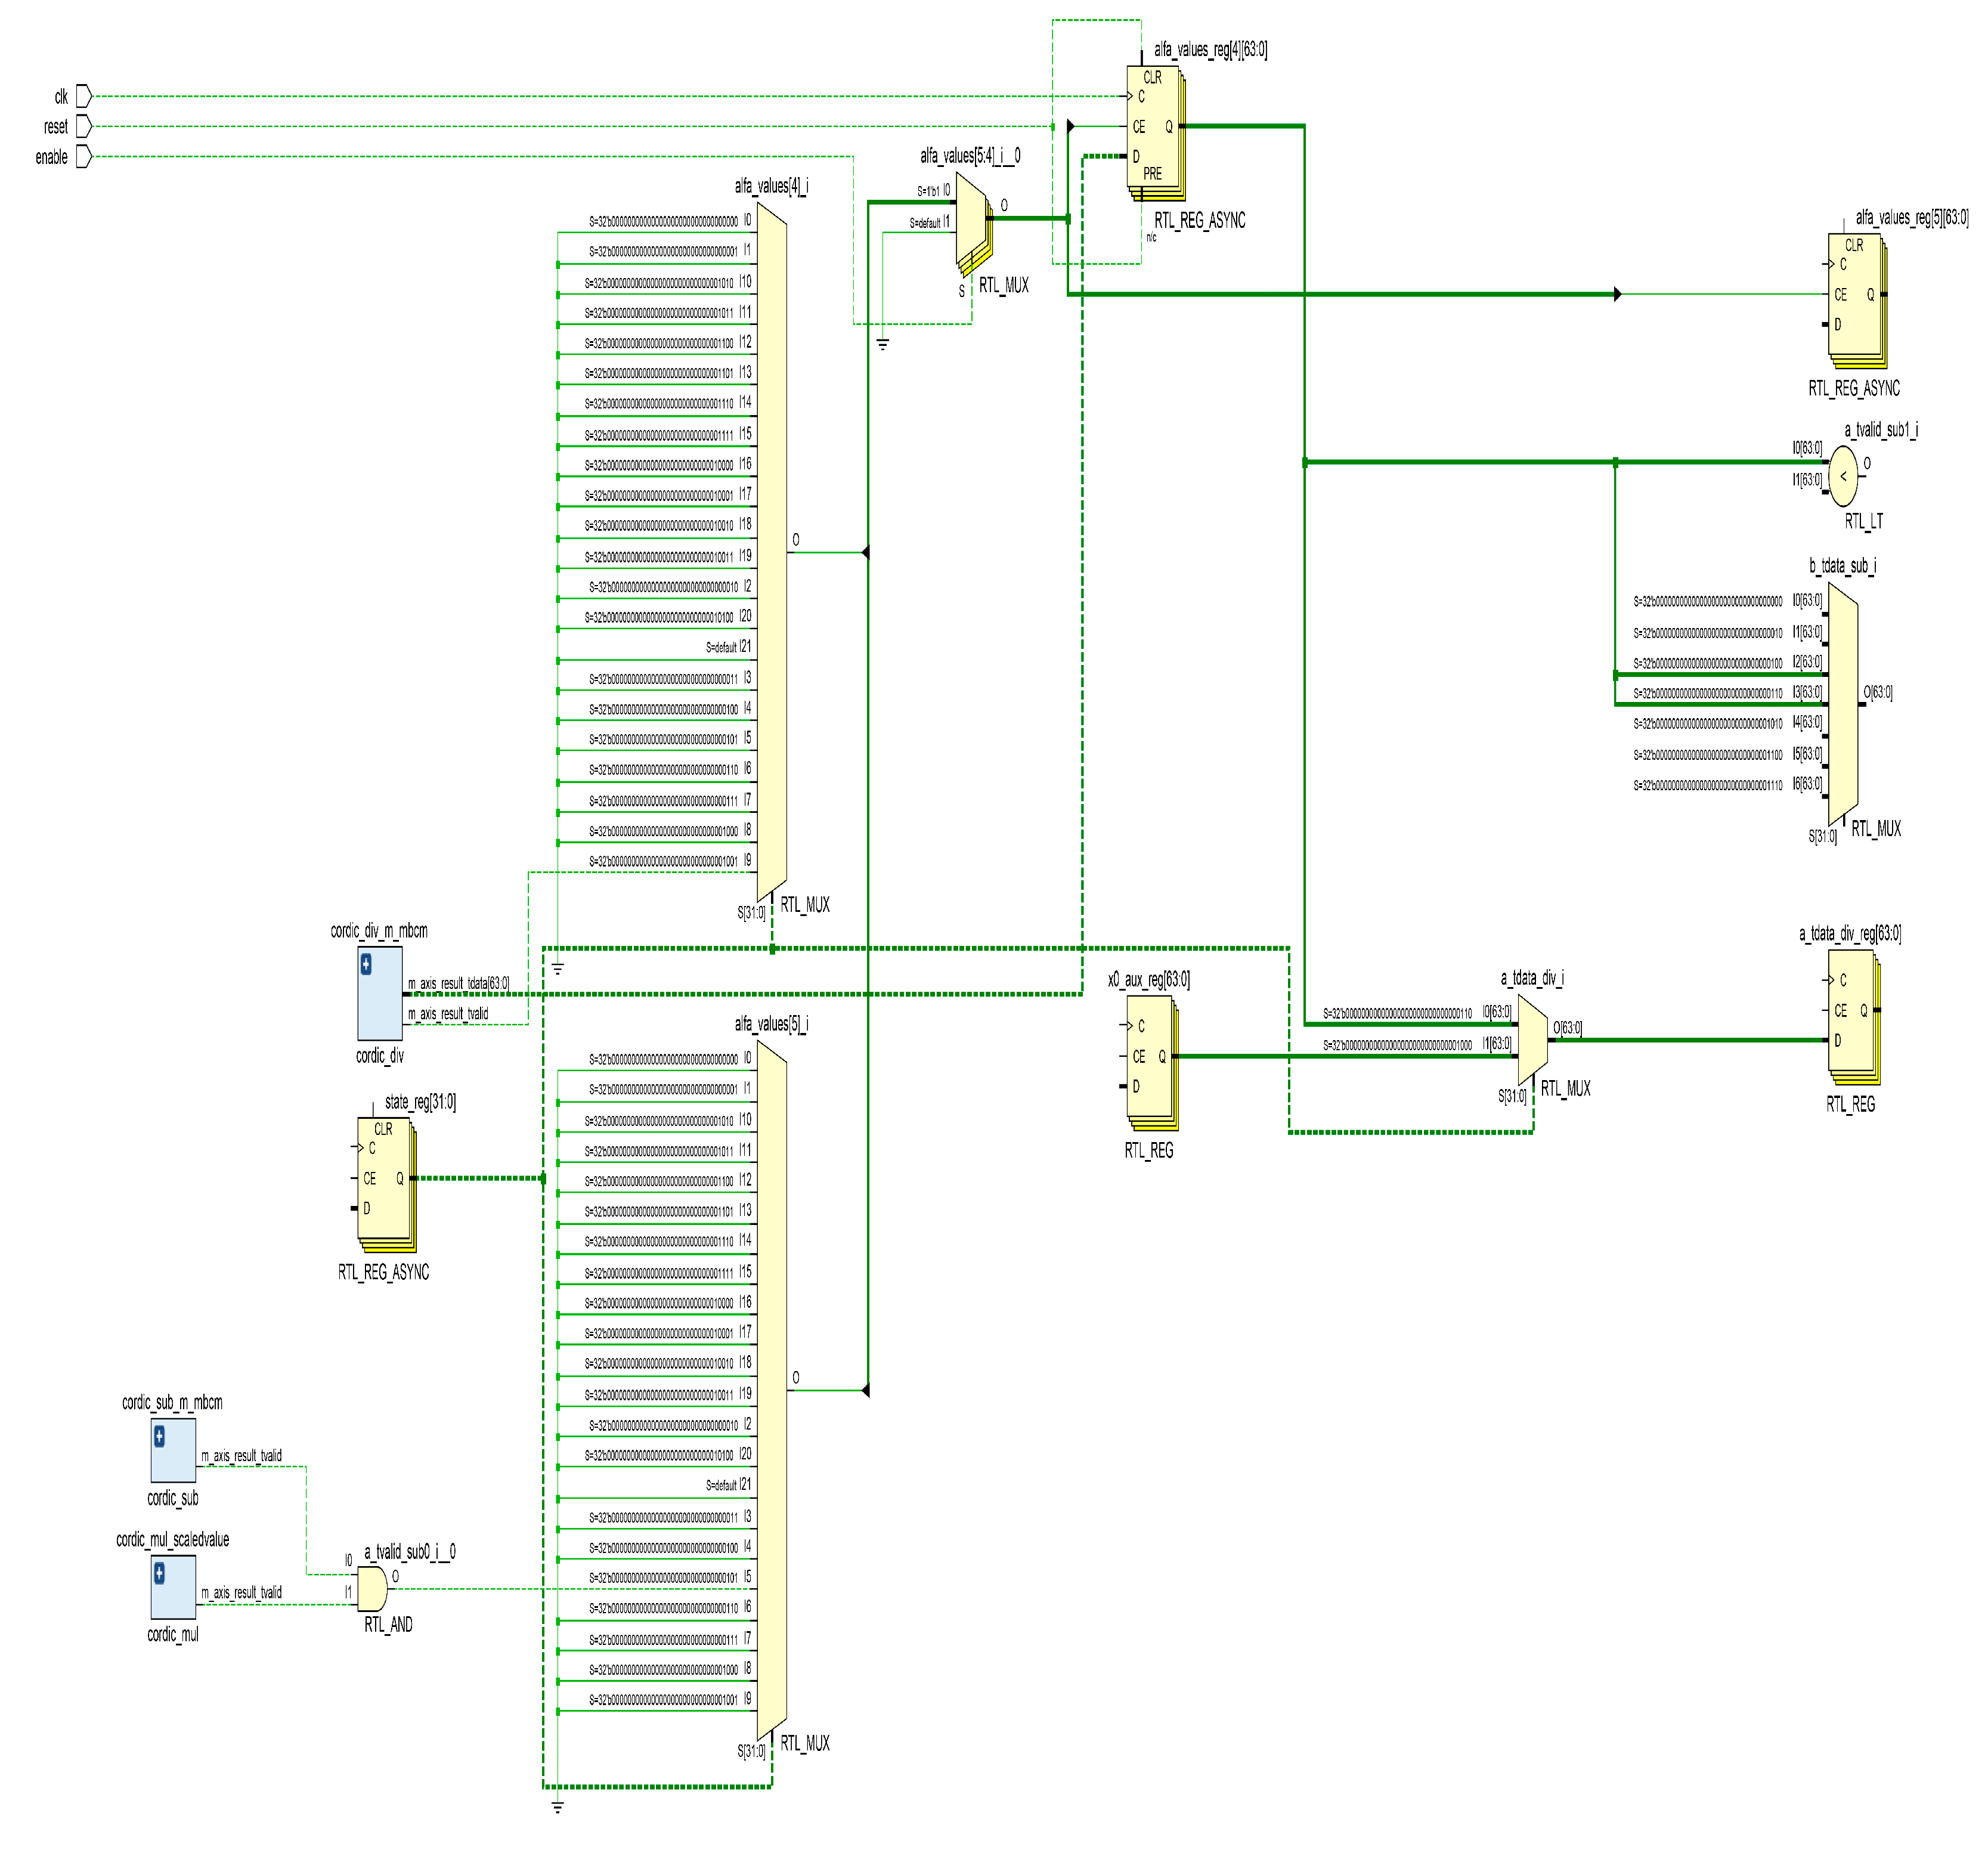
Task: Expand the cordic_sub block plus icon
Action: [x=159, y=1436]
